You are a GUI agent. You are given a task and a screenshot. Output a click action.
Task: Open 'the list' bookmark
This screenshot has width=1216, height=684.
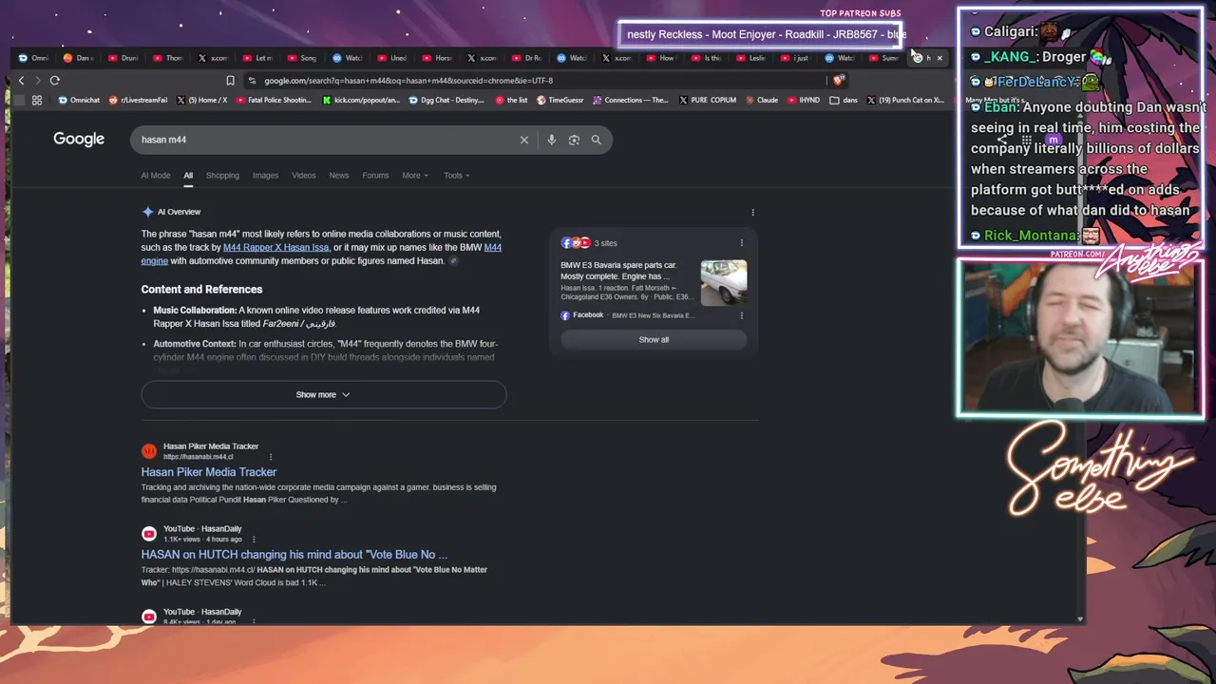point(512,100)
